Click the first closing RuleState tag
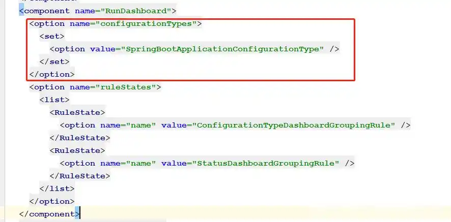This screenshot has width=451, height=222. (80, 138)
